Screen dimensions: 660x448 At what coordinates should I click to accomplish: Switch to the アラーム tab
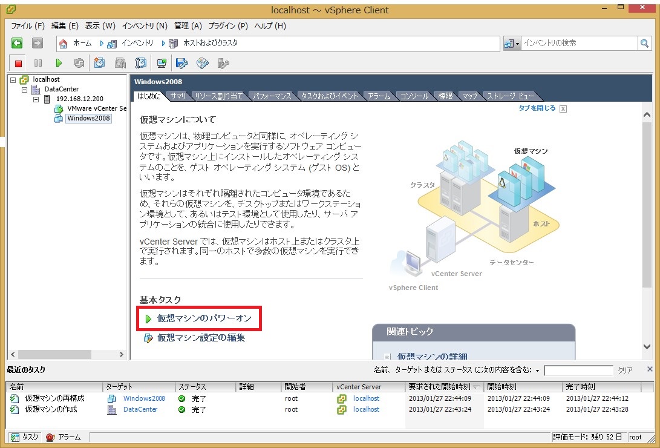tap(379, 96)
